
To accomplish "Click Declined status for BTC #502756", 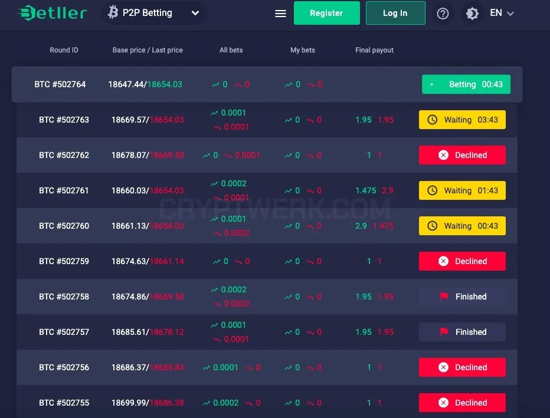I will [462, 367].
